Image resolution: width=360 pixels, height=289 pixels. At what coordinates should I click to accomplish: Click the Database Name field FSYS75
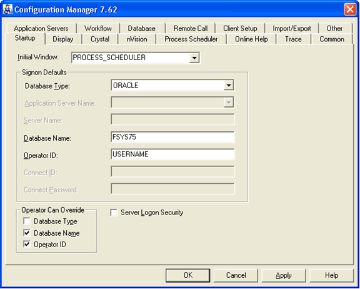[172, 137]
